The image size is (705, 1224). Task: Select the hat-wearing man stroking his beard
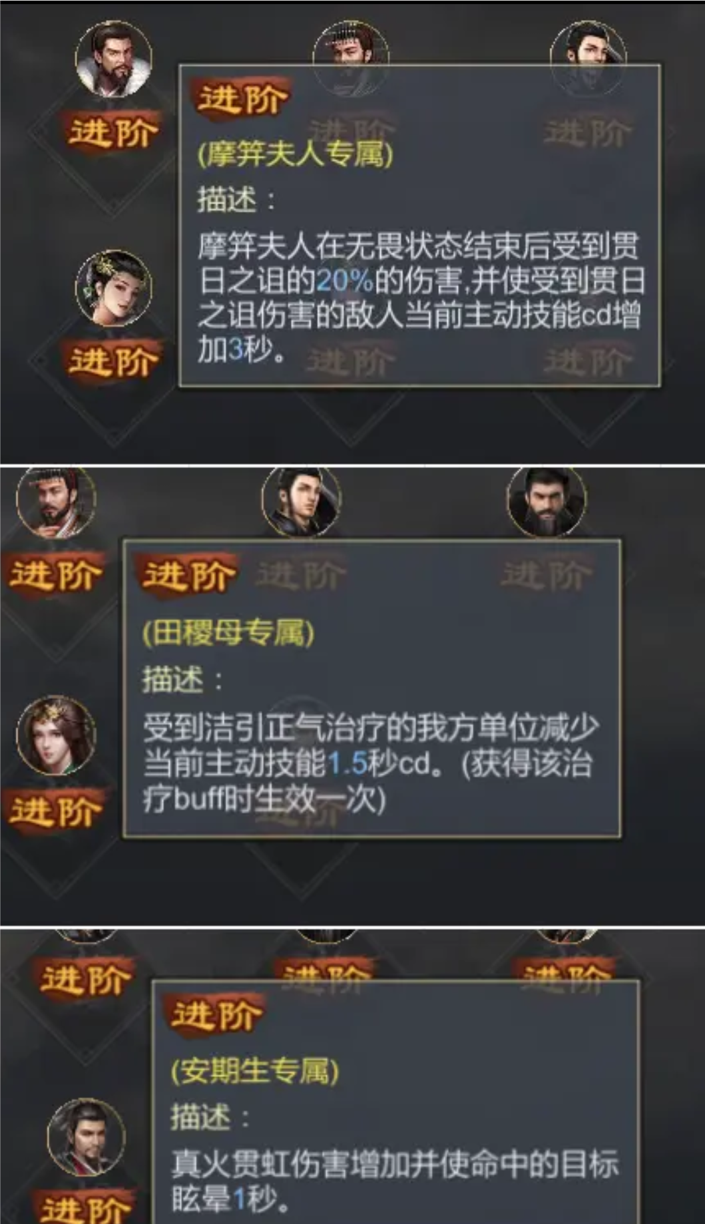[56, 503]
